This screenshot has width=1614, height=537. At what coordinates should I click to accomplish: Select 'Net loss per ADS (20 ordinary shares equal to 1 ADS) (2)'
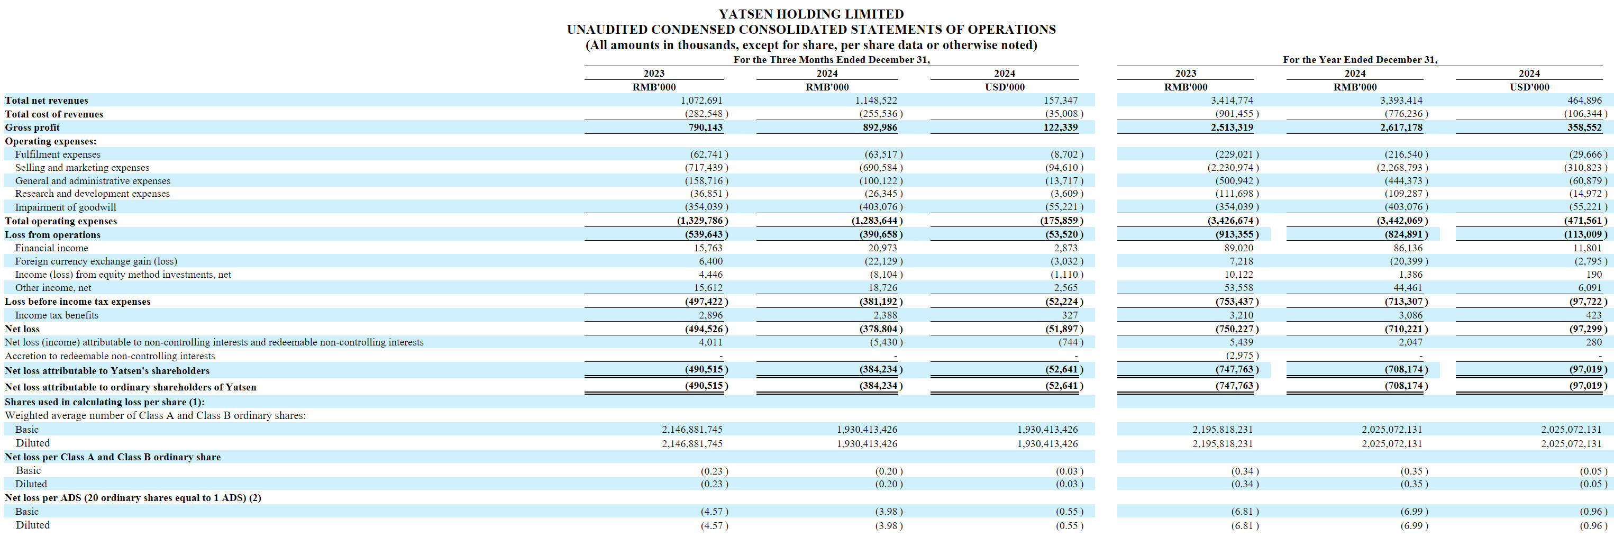133,497
